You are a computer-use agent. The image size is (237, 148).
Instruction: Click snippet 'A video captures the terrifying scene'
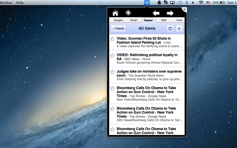point(149,46)
